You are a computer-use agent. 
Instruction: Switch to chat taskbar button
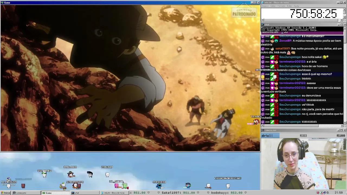(x=85, y=193)
